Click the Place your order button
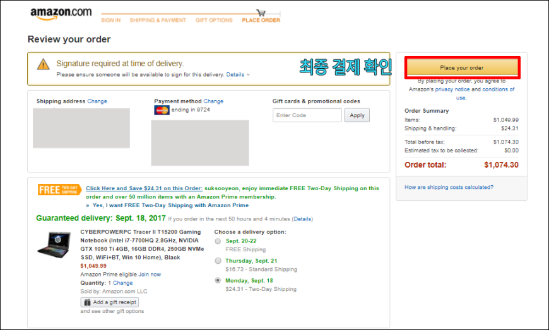 coord(462,67)
